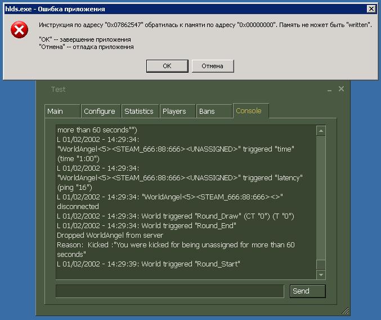
Task: Click the resize grip at window corner
Action: pos(346,310)
